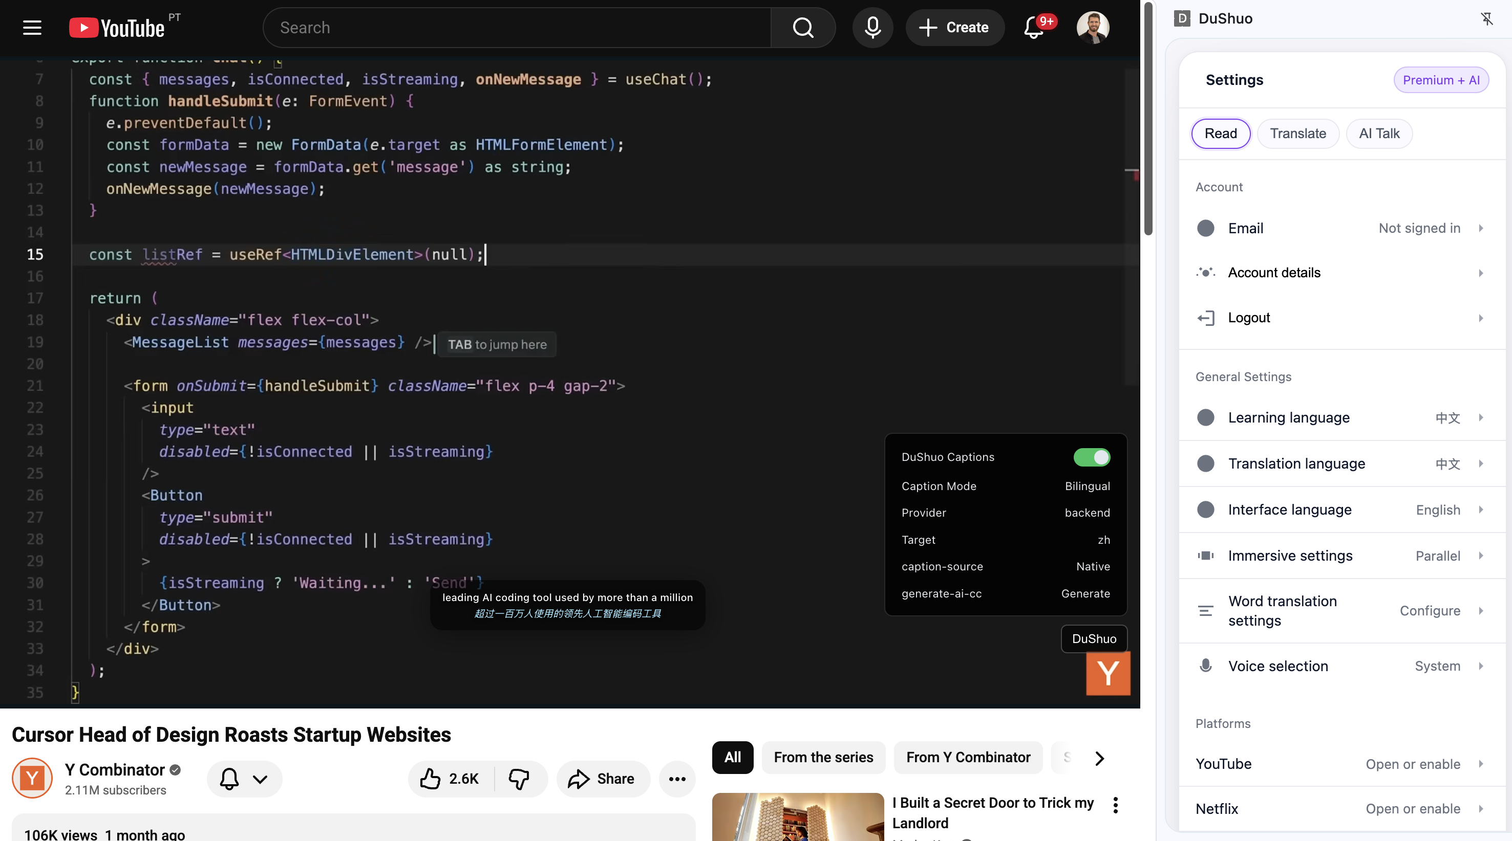Select the AI Talk tab
The width and height of the screenshot is (1512, 841).
tap(1379, 134)
